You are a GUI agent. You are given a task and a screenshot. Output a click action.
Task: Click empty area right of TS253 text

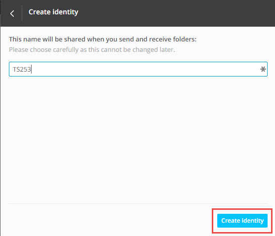[x=144, y=69]
